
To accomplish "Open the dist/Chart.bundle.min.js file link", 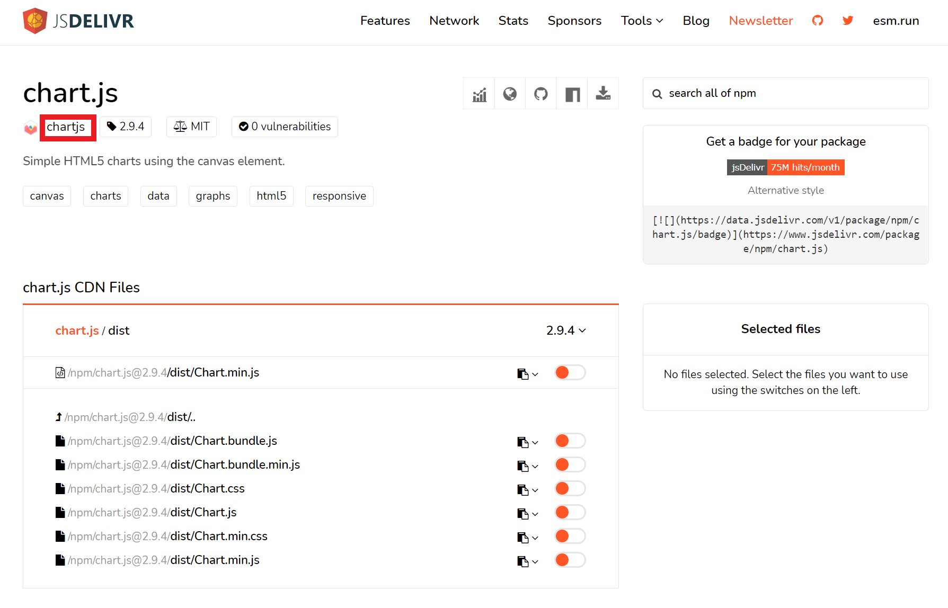I will click(x=184, y=464).
